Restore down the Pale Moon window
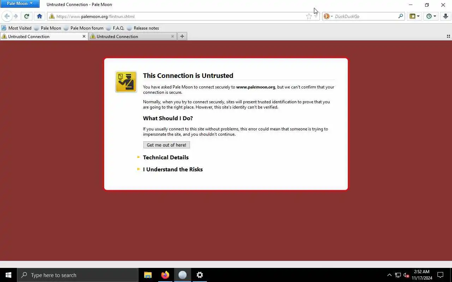Screen dimensions: 452x282 tap(427, 5)
